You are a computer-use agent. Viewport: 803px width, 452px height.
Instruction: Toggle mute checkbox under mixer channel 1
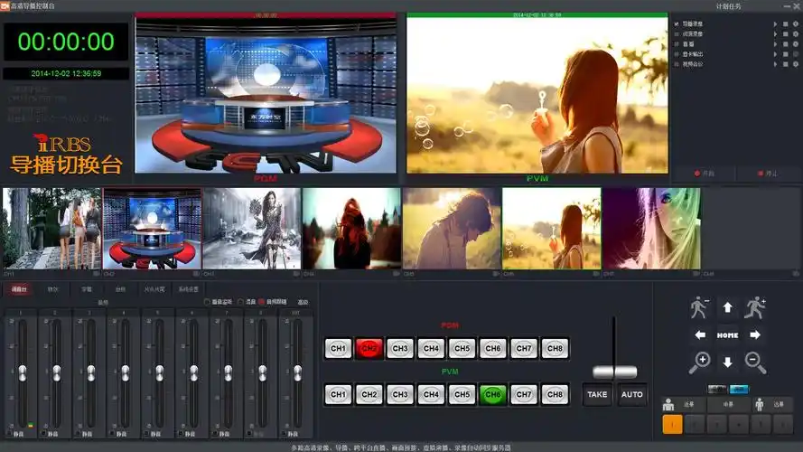(x=9, y=435)
